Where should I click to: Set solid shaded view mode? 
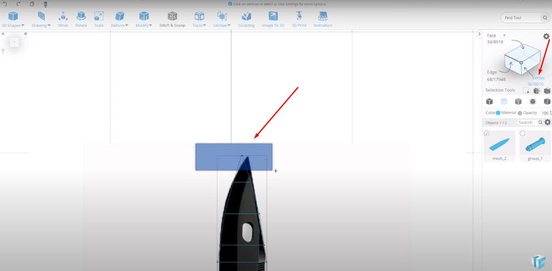(489, 101)
